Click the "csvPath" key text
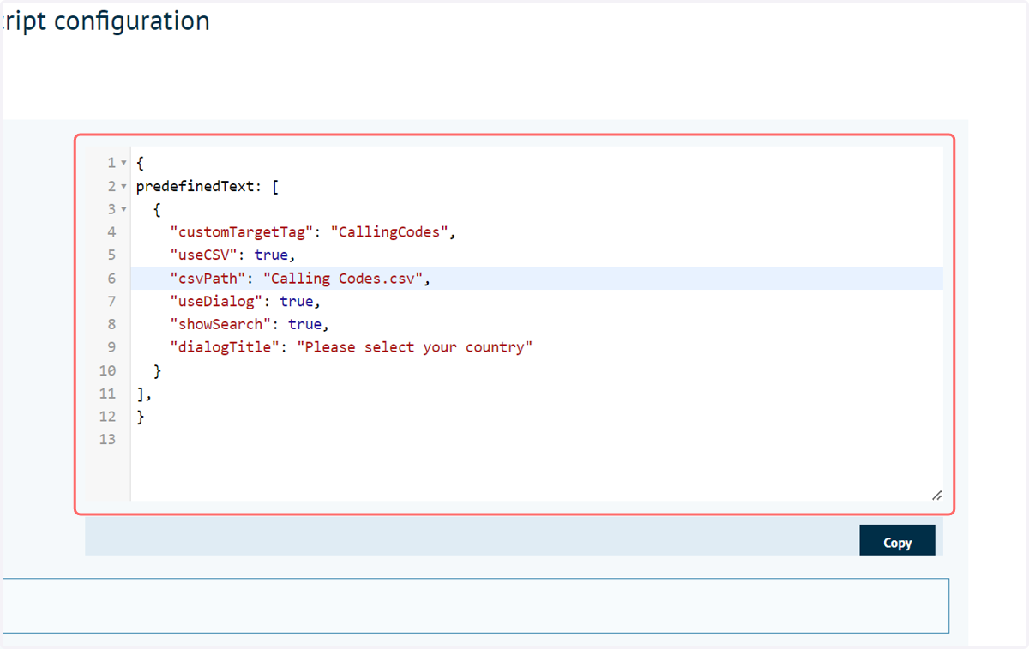Screen dimensions: 1029x649 [208, 278]
